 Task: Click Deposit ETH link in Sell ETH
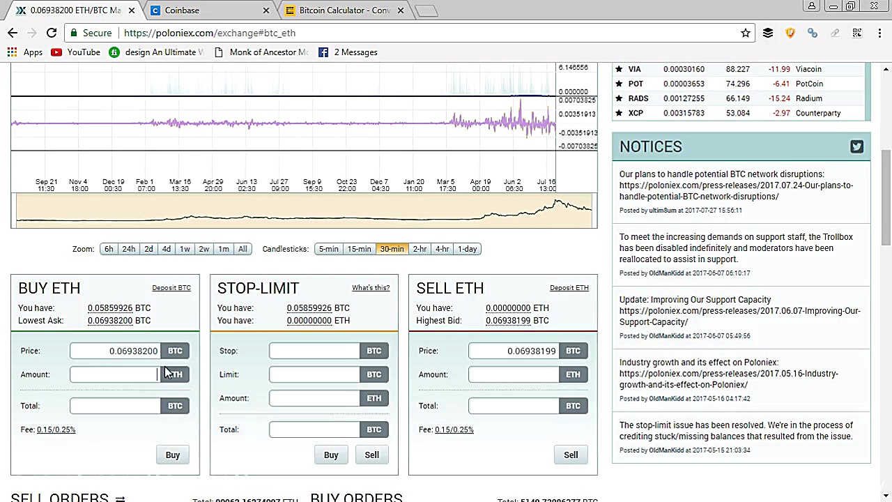pyautogui.click(x=569, y=288)
